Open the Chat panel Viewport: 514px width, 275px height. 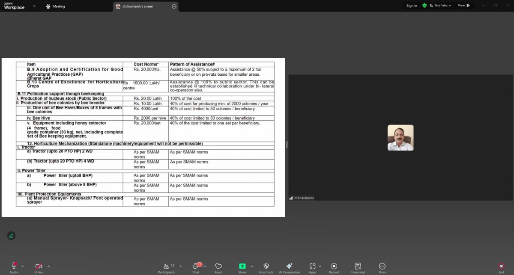click(x=196, y=266)
